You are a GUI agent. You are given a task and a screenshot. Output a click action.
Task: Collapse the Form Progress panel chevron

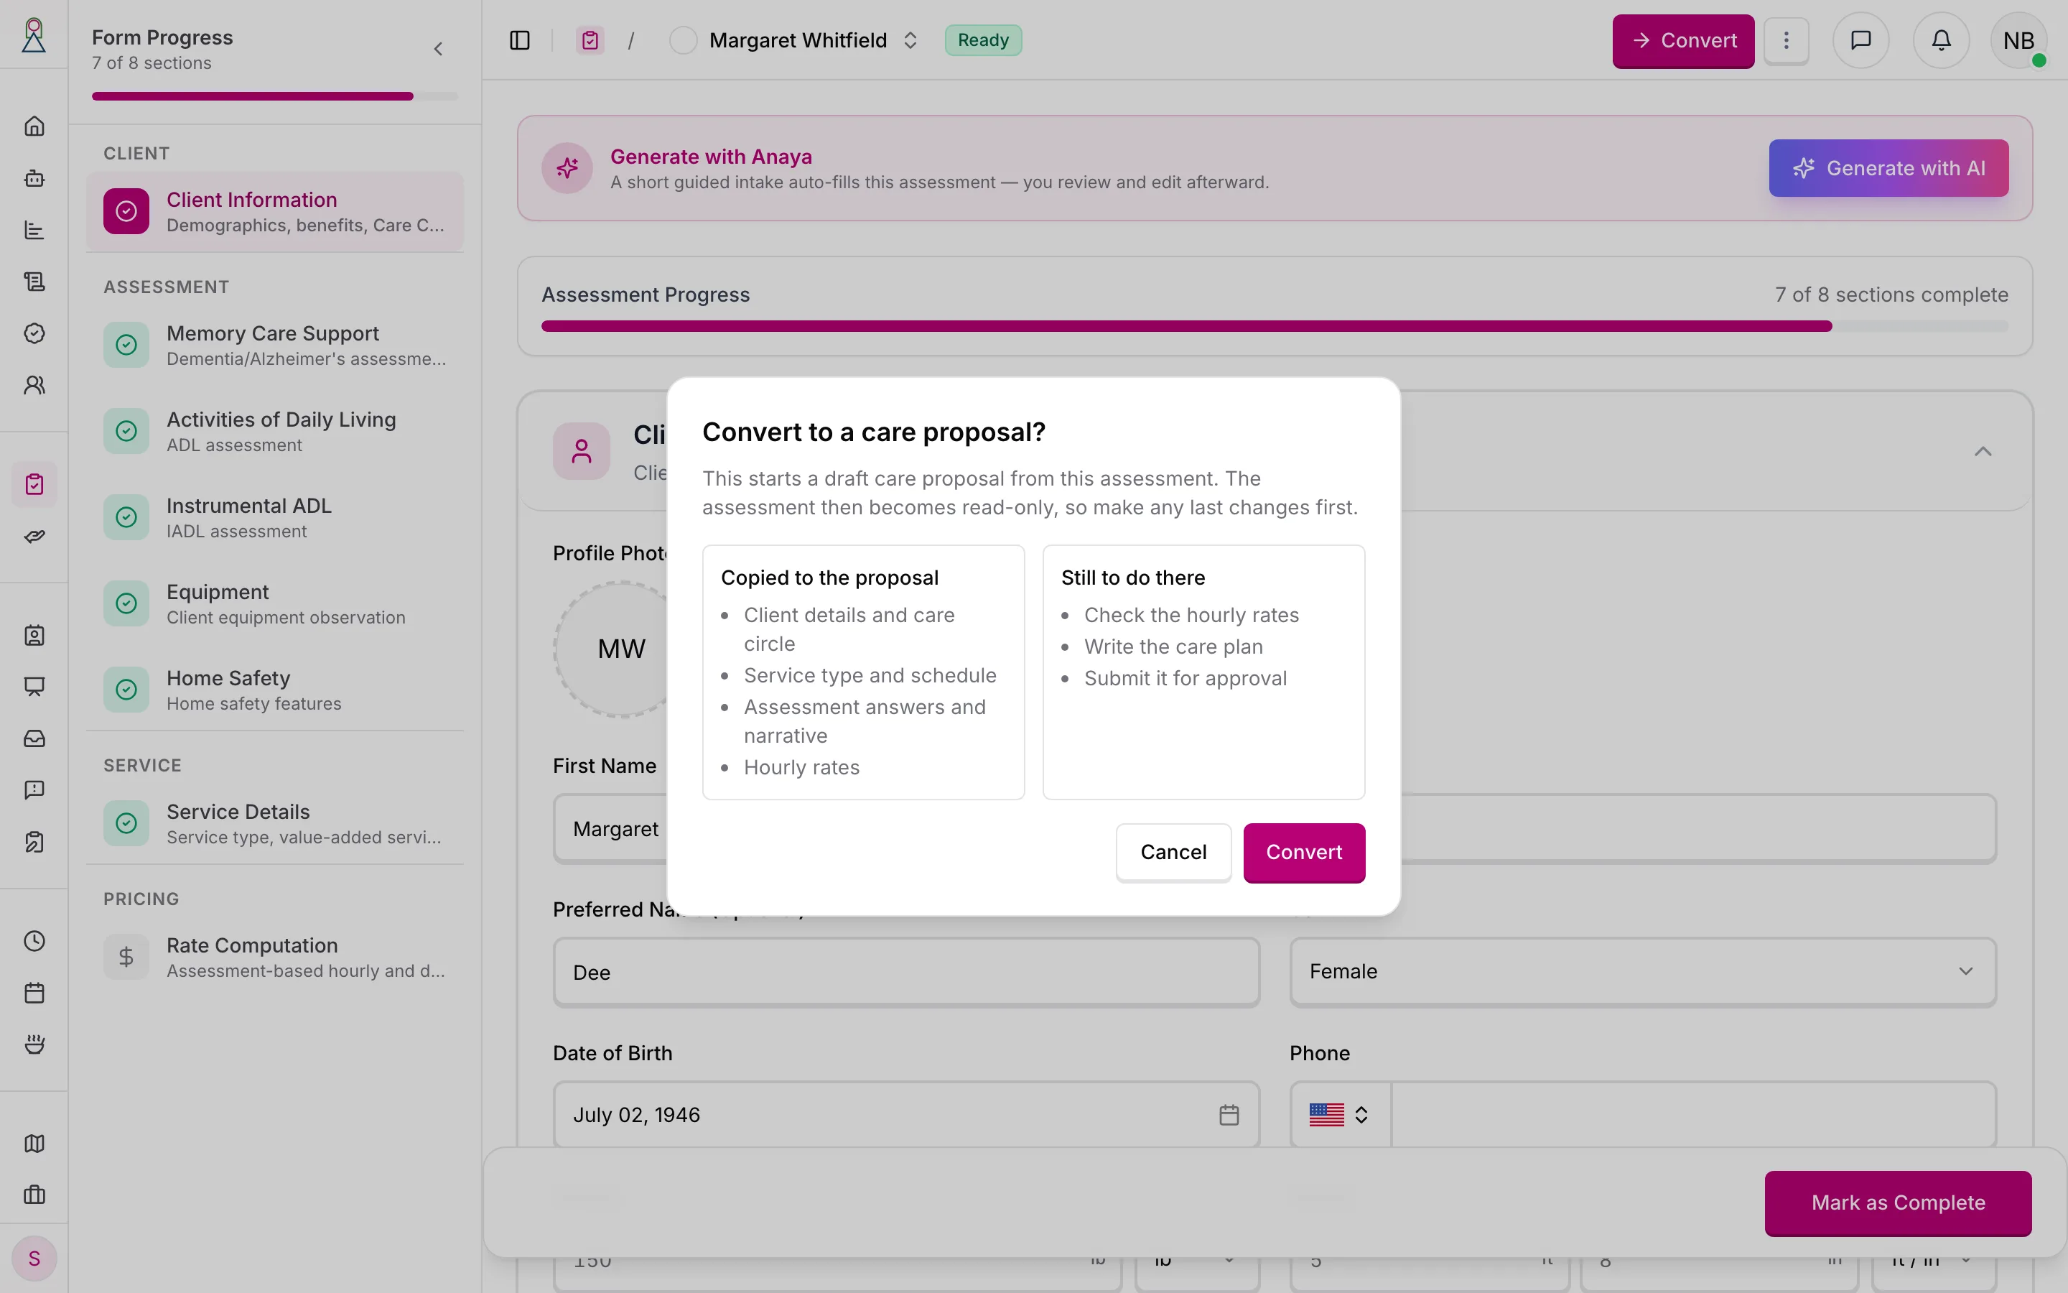point(439,49)
